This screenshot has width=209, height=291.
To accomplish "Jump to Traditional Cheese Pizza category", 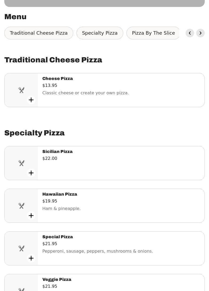I will (x=39, y=33).
